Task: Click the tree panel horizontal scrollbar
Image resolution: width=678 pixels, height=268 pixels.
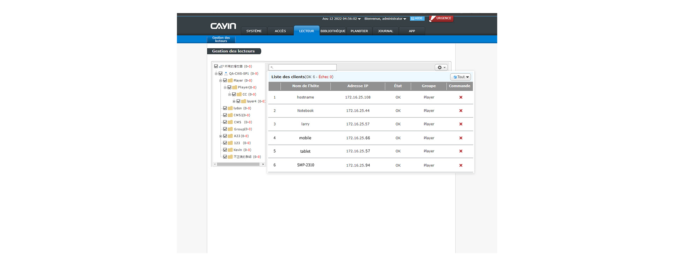Action: coord(238,164)
